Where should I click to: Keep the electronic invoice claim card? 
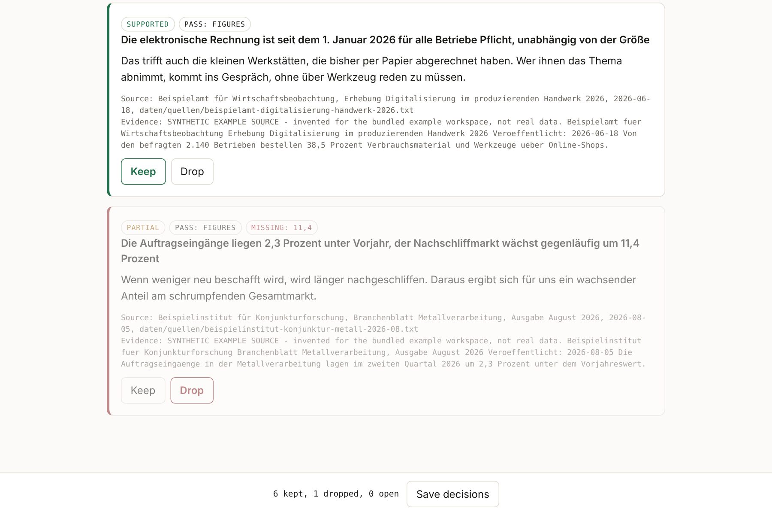[x=143, y=172]
